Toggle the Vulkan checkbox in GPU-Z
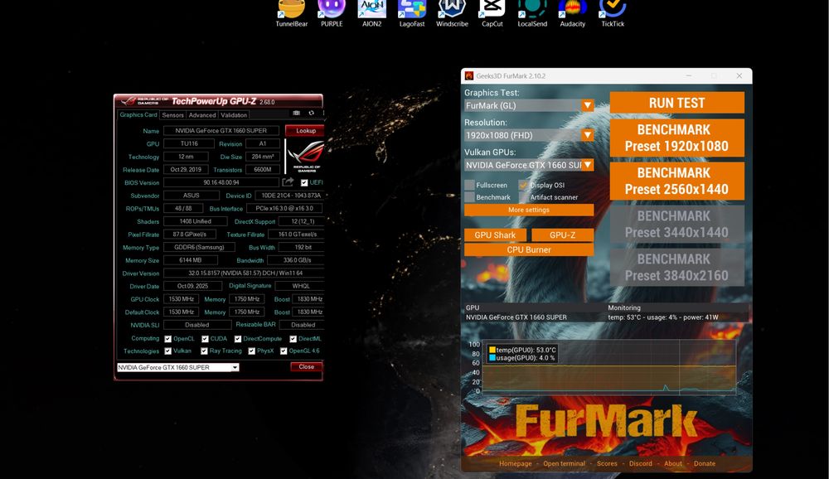Viewport: 829px width, 479px height. click(x=167, y=351)
